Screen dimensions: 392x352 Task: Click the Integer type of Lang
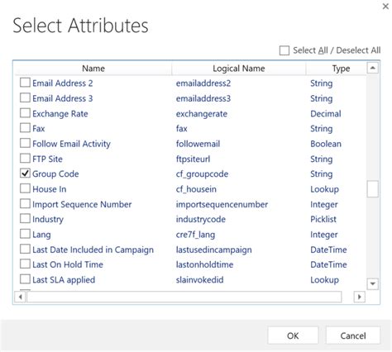point(324,235)
